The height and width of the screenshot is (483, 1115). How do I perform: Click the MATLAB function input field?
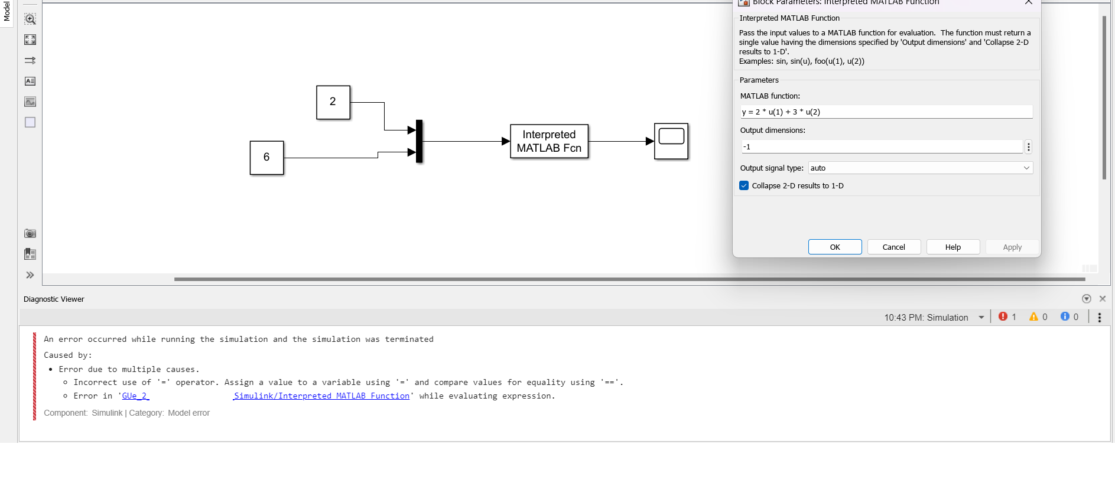(x=886, y=112)
